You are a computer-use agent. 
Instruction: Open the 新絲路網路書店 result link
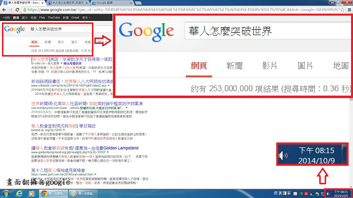tap(72, 81)
